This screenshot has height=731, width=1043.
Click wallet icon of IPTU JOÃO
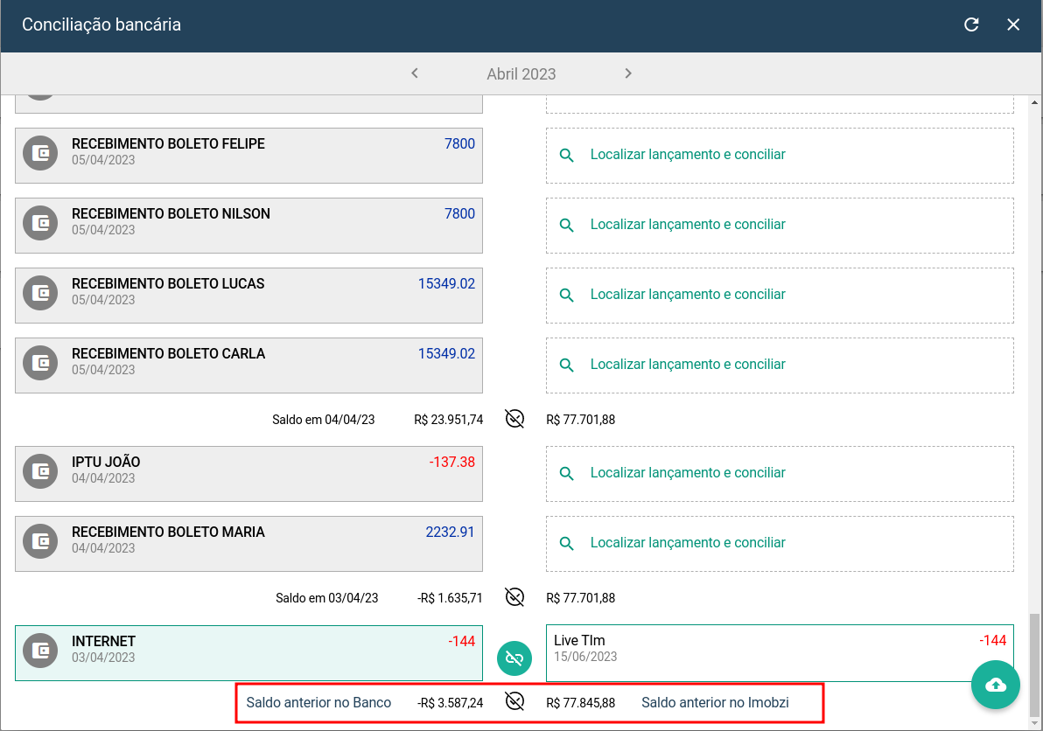click(x=40, y=471)
